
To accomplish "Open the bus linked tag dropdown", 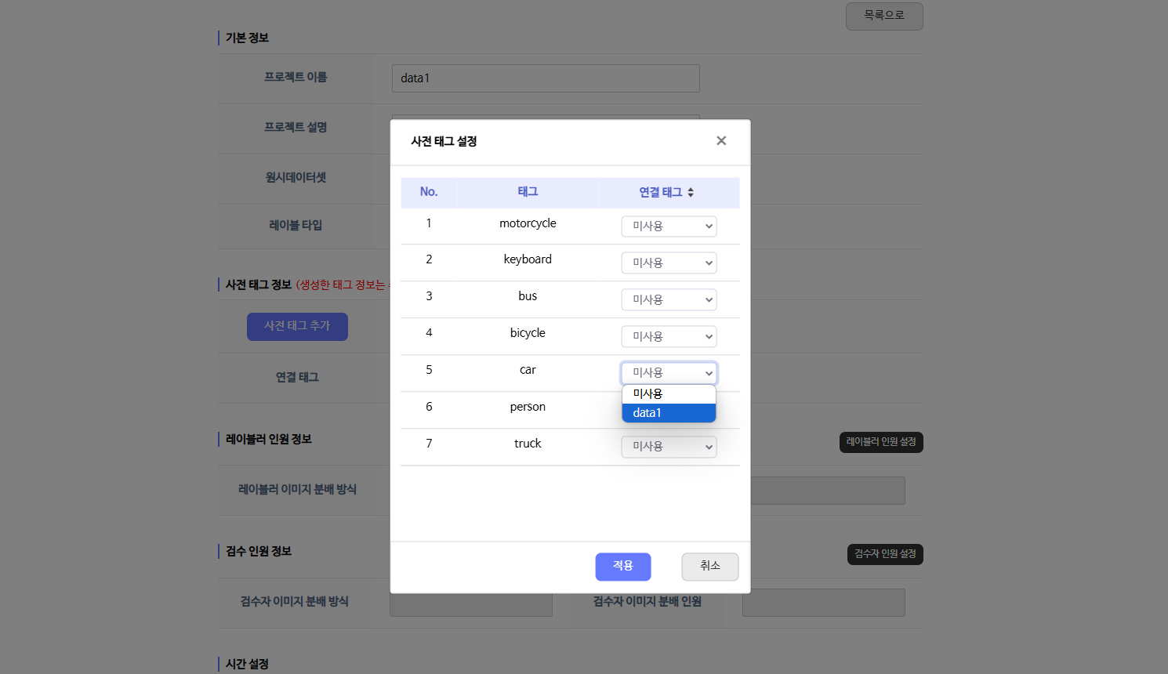I will tap(669, 300).
